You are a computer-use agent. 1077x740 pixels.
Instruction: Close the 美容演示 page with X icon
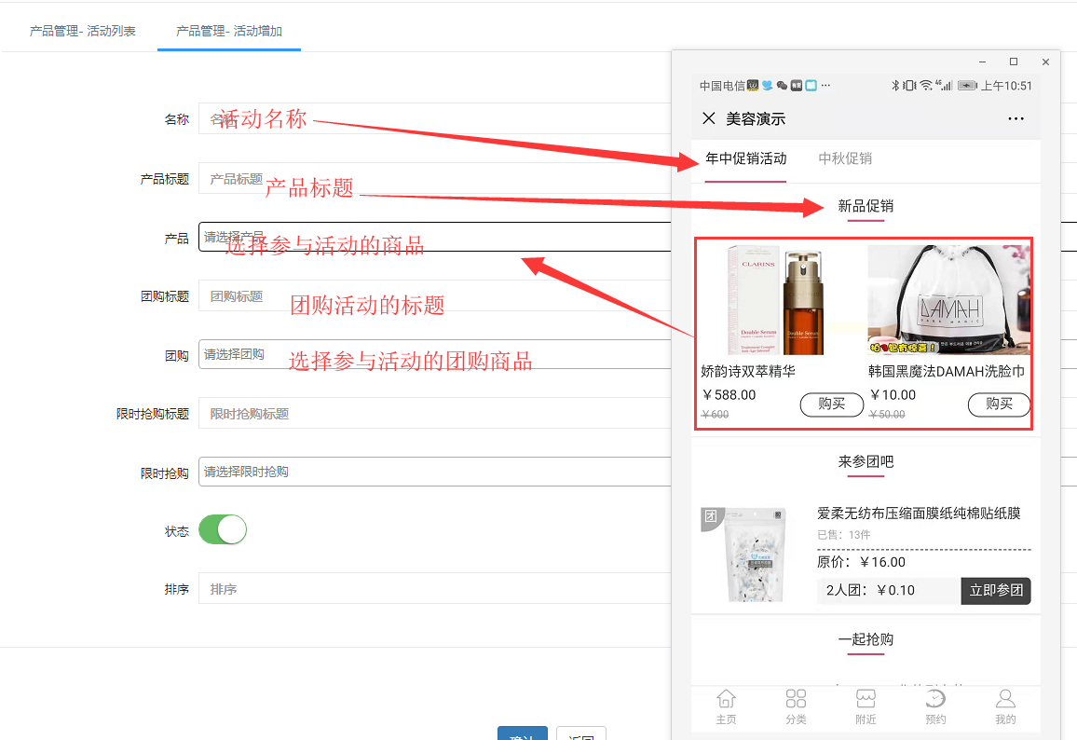(x=709, y=118)
